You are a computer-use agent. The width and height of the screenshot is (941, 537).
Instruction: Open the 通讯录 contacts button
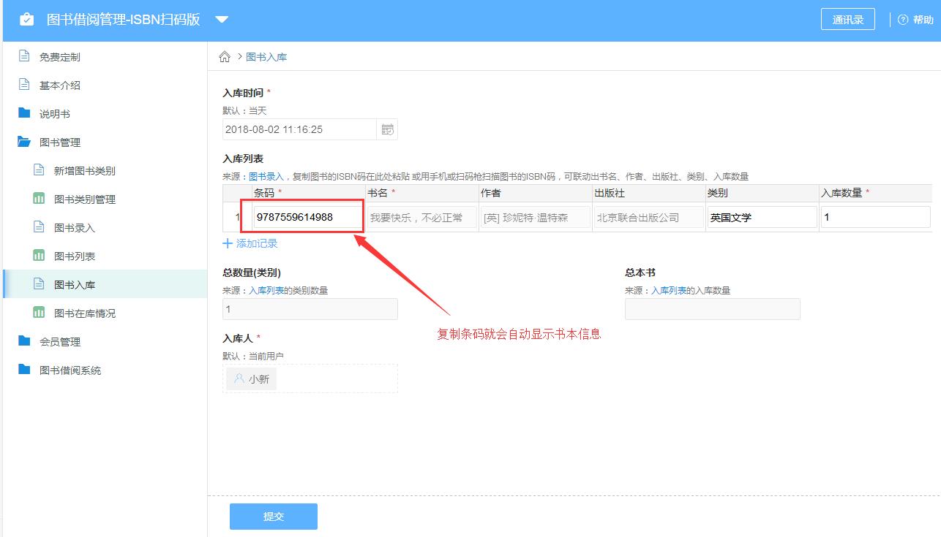848,20
